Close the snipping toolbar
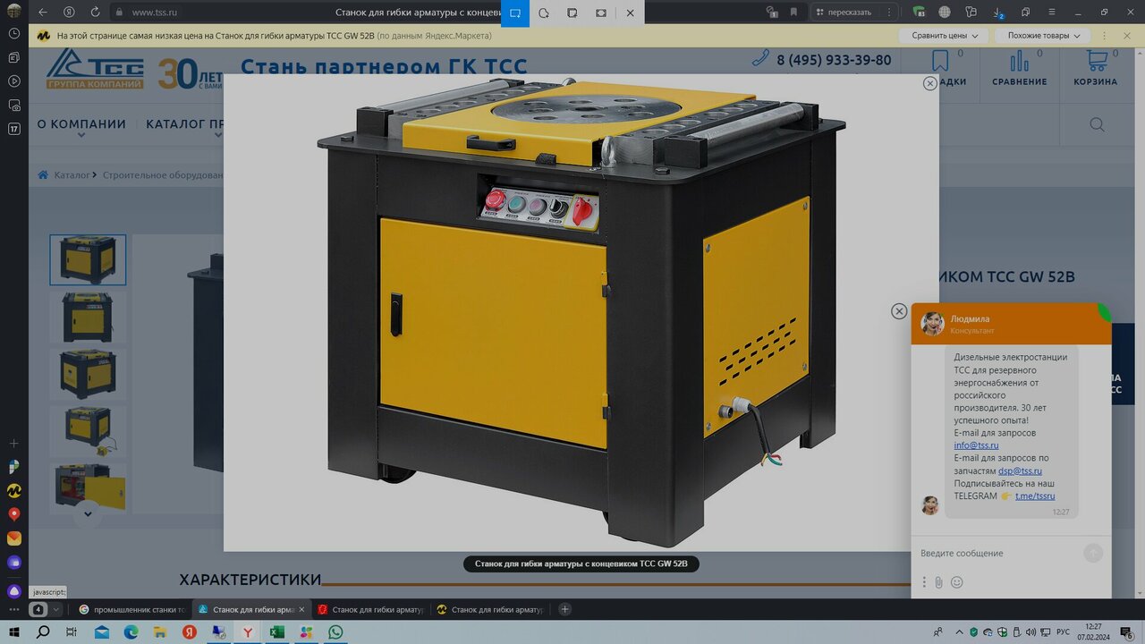Screen dimensions: 1145x644 click(630, 13)
